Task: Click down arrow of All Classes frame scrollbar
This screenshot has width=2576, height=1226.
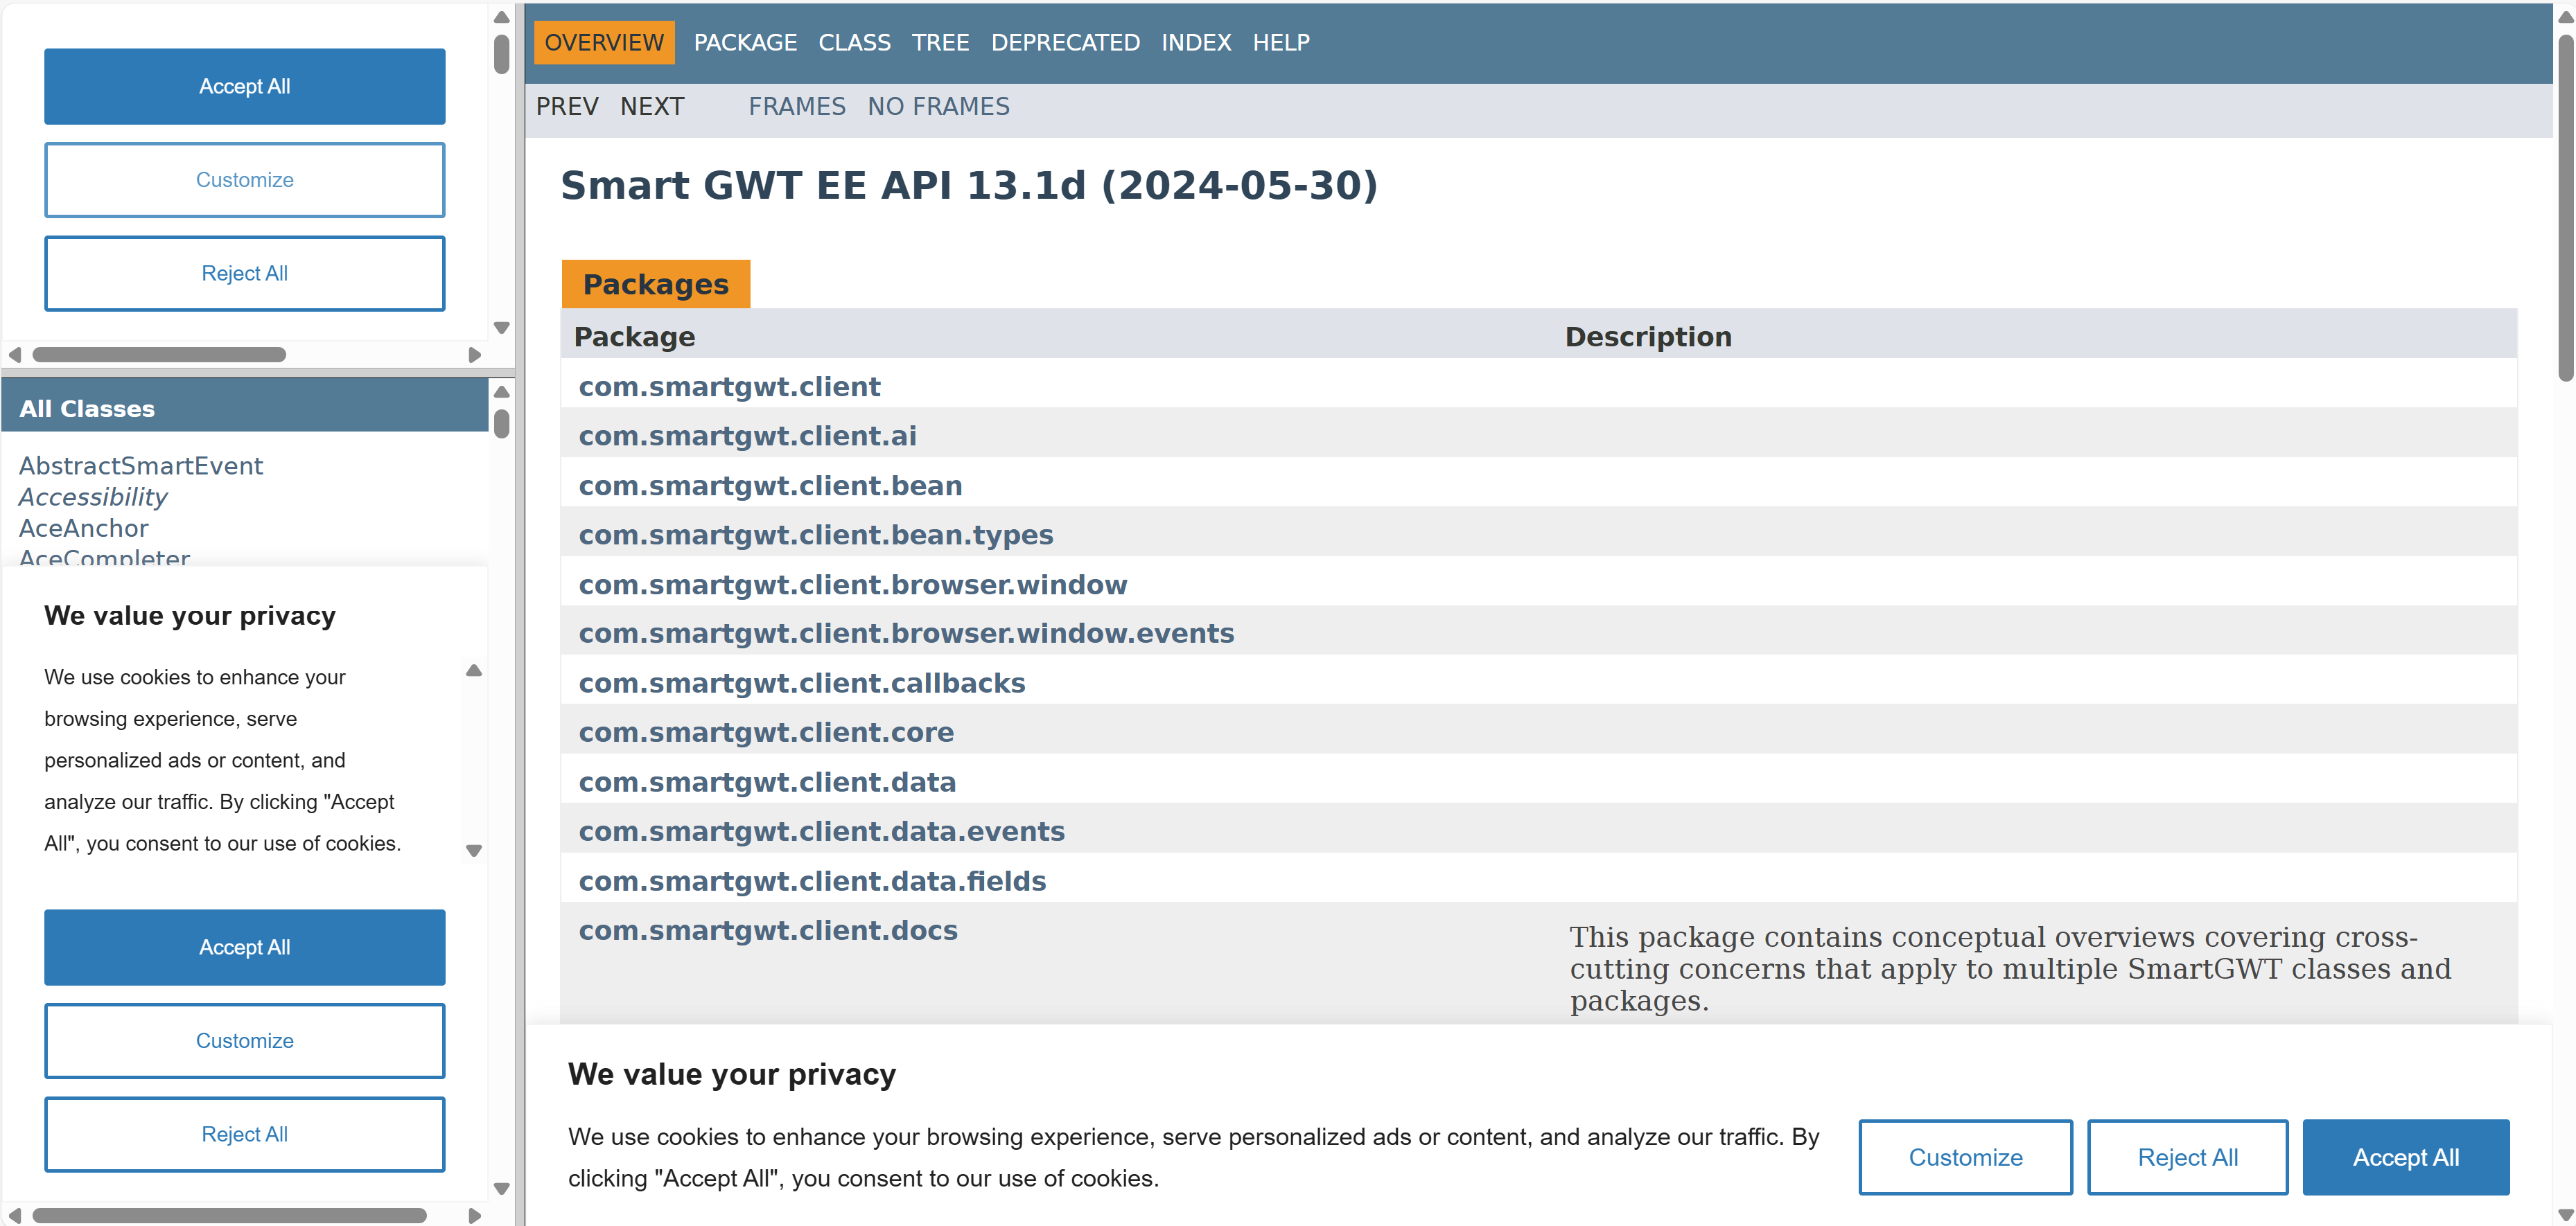Action: pos(502,1189)
